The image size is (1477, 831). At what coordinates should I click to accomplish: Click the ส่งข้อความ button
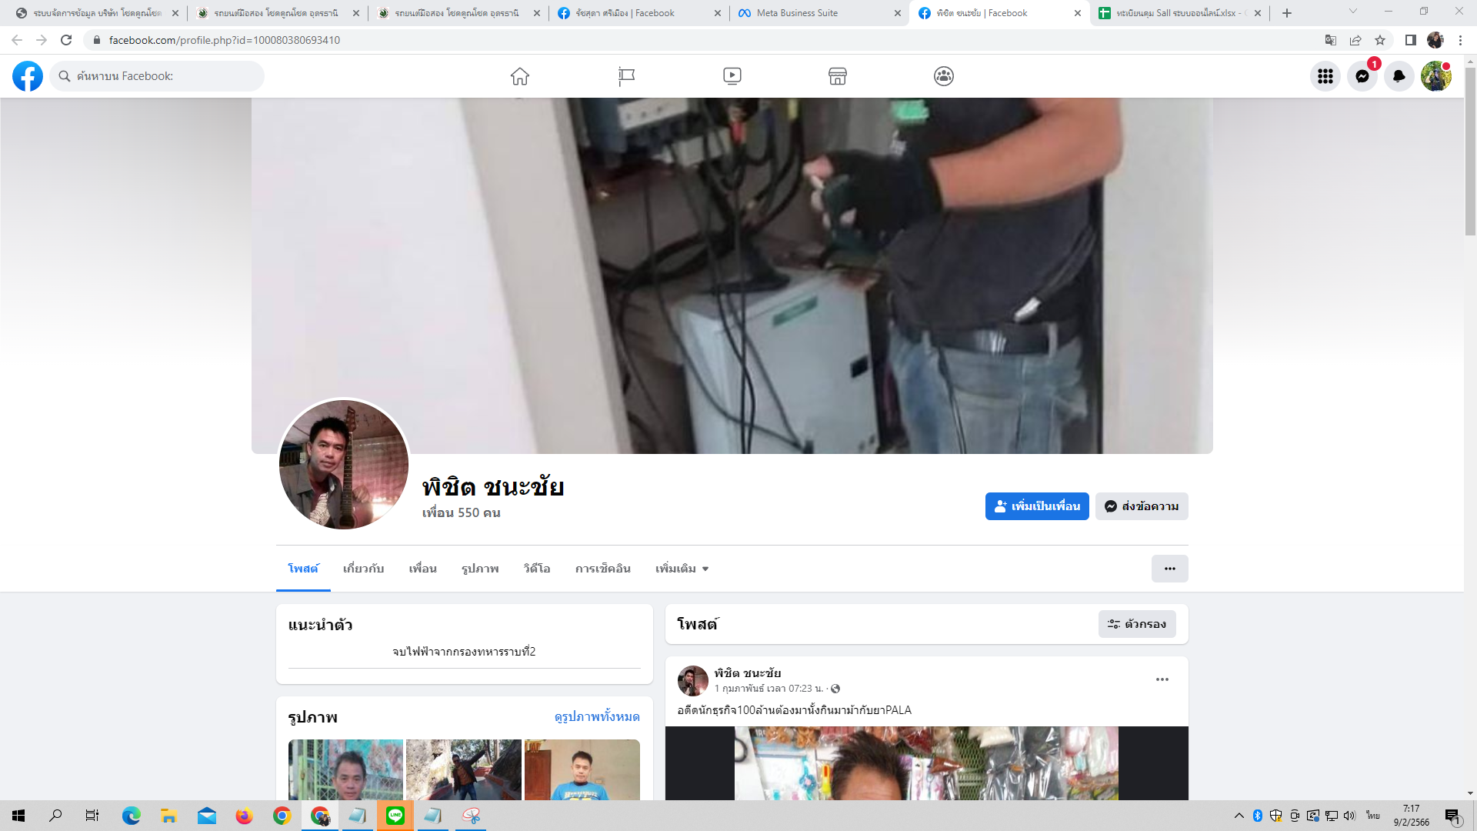(1142, 506)
